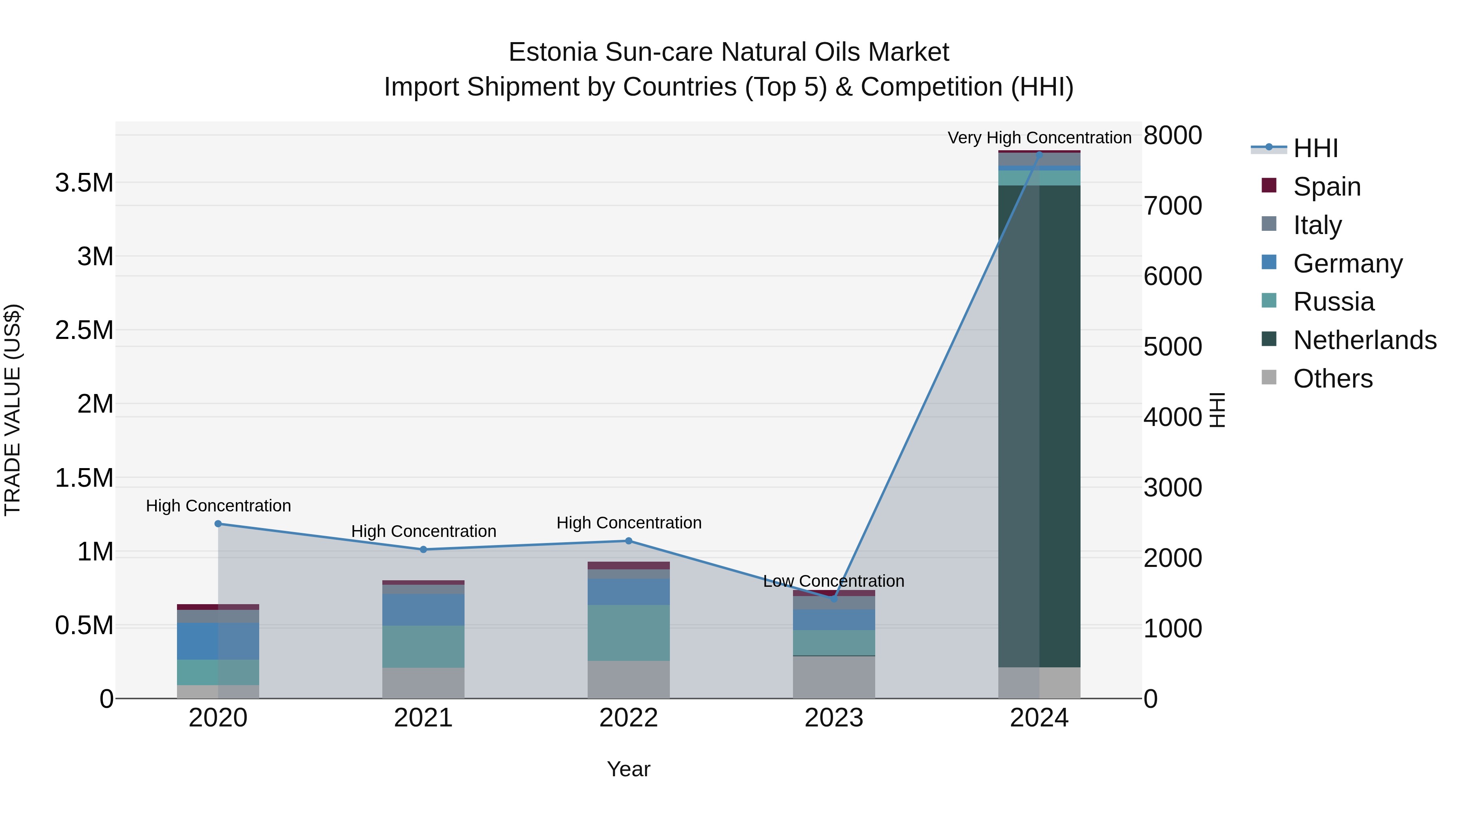
Task: Toggle the Netherlands legend entry
Action: click(x=1349, y=340)
